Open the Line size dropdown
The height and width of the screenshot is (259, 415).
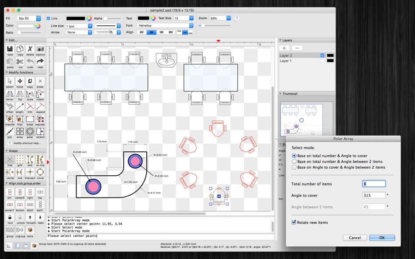(79, 26)
